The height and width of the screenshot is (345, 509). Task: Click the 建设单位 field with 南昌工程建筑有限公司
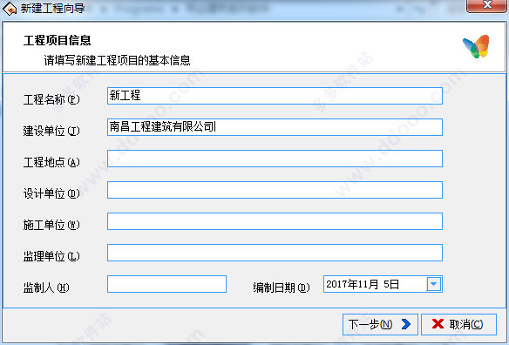[x=275, y=127]
